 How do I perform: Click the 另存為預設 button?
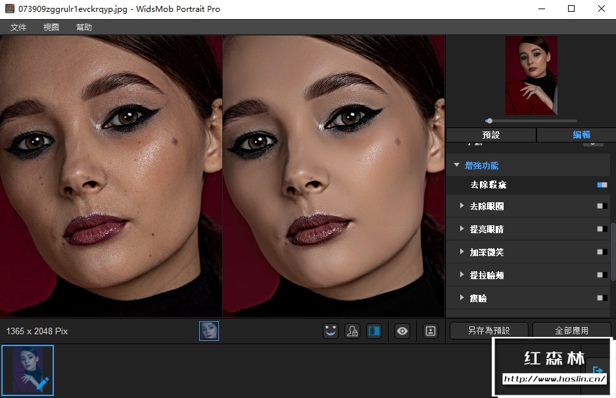pyautogui.click(x=488, y=330)
